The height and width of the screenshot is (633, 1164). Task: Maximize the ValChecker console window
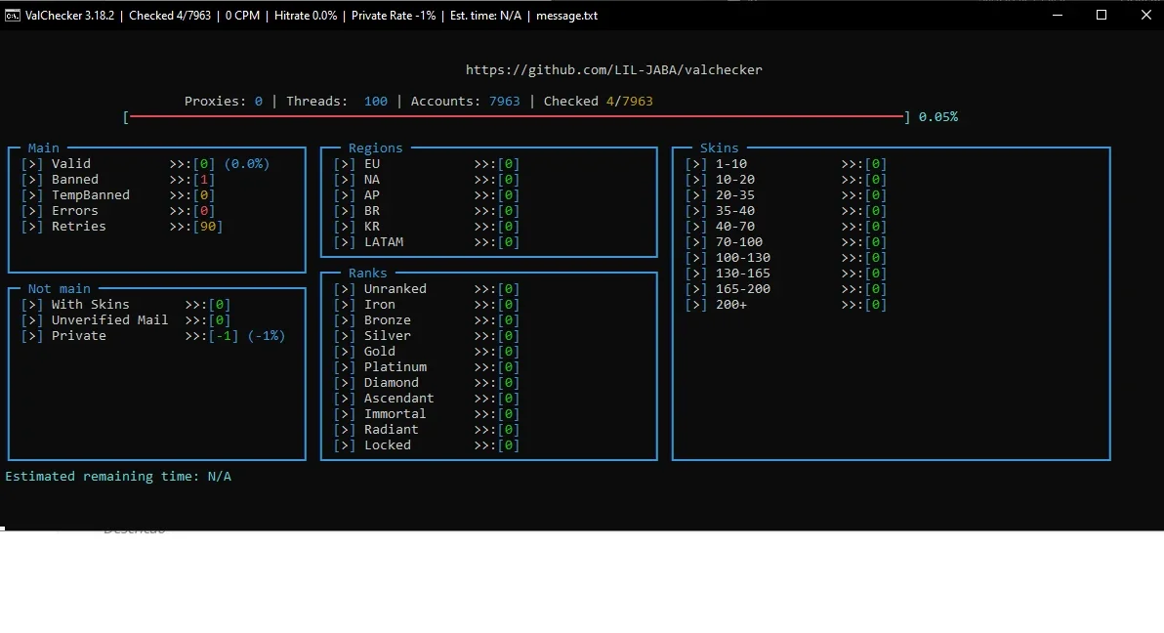pos(1102,15)
